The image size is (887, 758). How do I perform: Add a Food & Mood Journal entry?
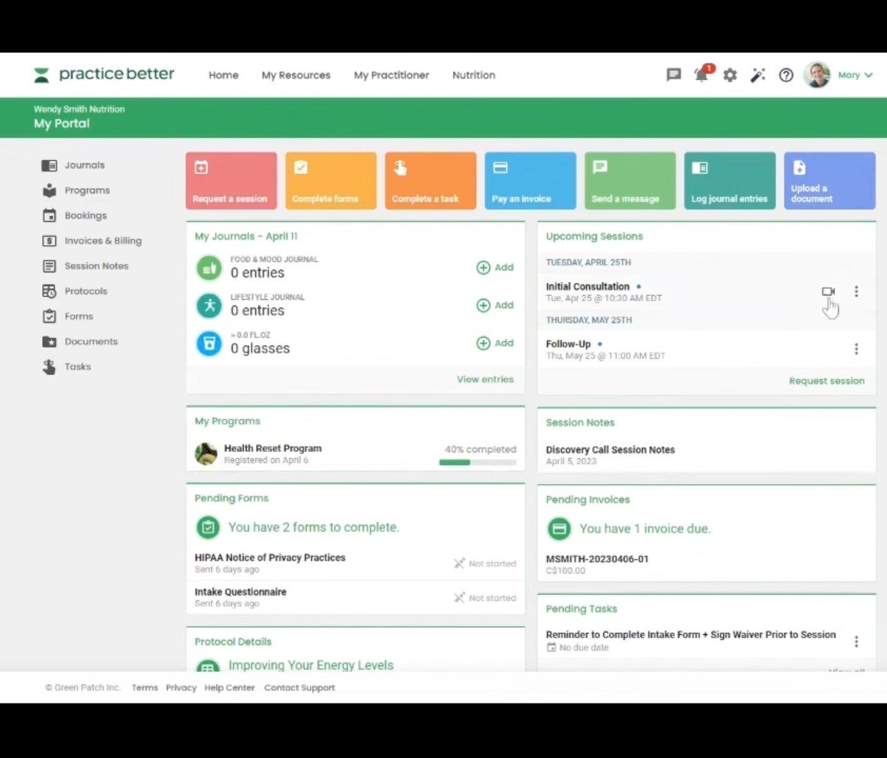495,268
